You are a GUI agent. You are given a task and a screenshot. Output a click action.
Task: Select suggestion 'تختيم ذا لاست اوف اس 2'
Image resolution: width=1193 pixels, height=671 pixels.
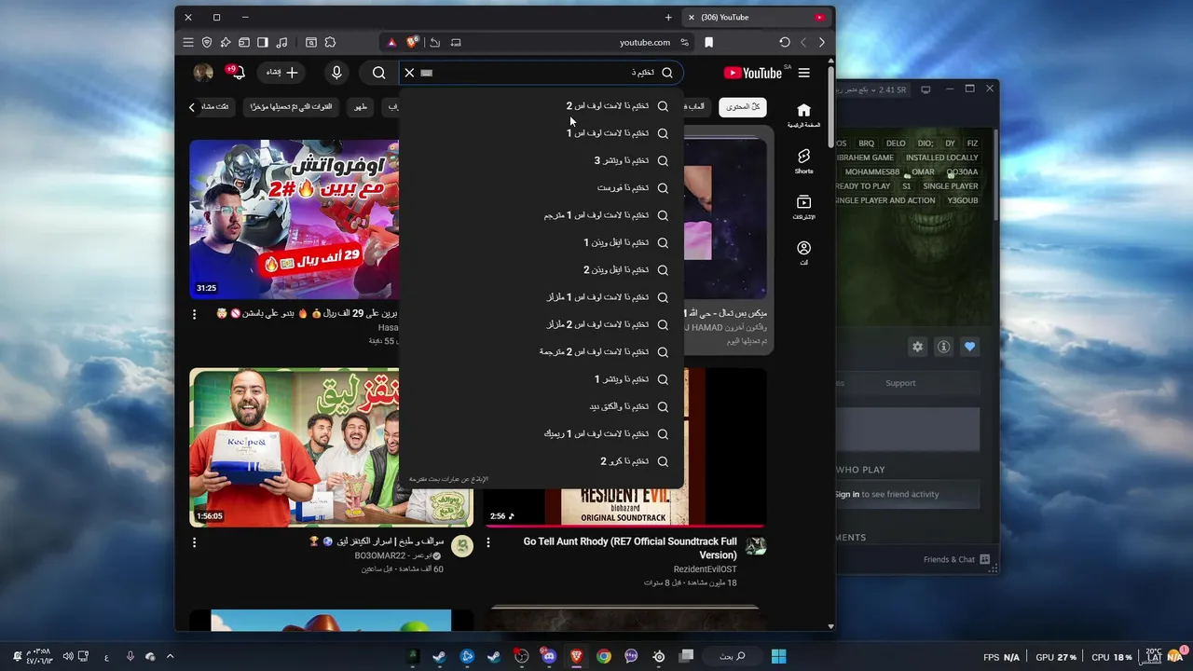click(x=542, y=106)
